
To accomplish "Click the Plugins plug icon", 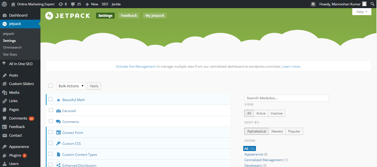I will pos(4,155).
